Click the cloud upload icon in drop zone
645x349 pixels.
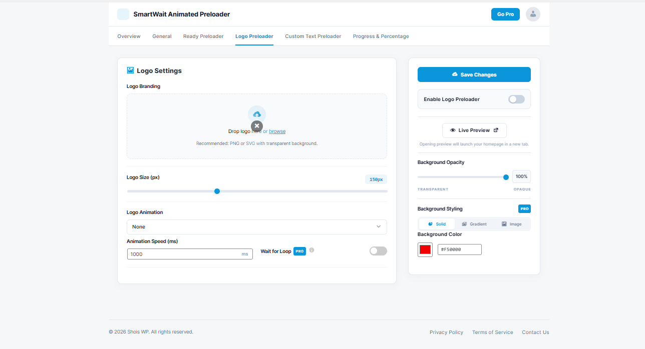(257, 114)
